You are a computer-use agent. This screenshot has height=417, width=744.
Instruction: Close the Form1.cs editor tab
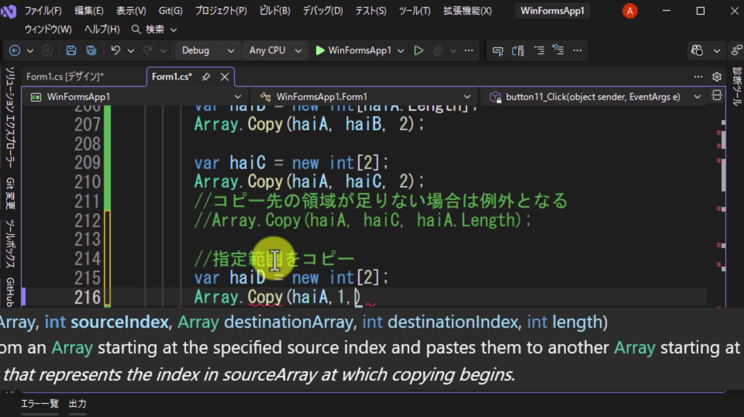(x=225, y=77)
